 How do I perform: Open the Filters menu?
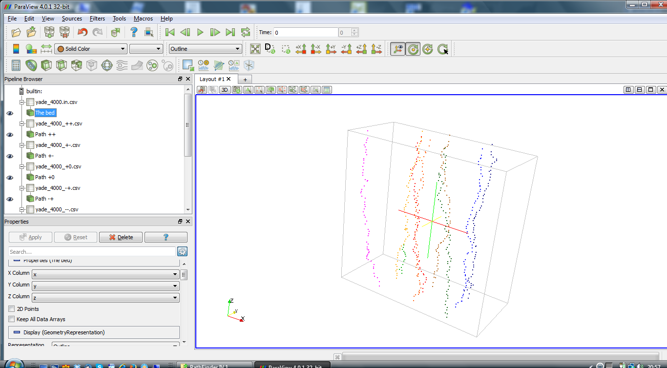(97, 18)
